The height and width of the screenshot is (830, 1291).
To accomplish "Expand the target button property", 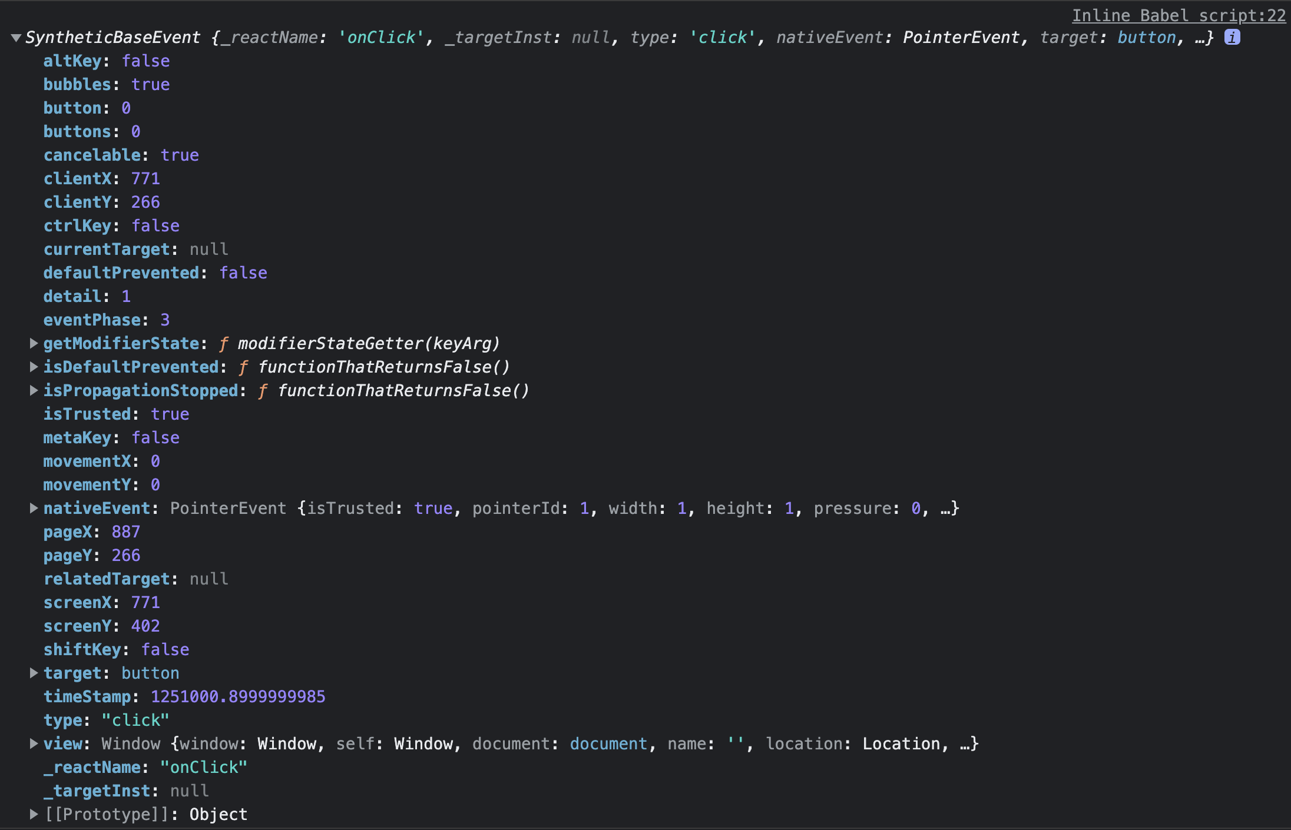I will (x=34, y=673).
